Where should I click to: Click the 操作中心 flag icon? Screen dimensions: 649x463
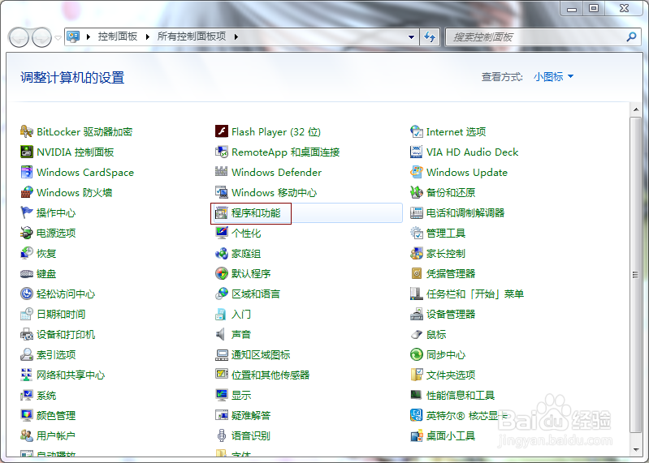tap(27, 212)
